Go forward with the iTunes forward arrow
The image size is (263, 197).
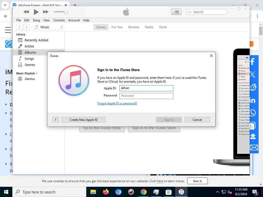26,27
